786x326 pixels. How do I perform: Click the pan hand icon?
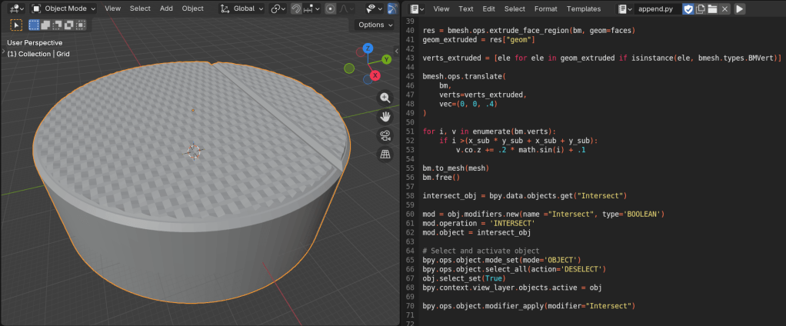385,117
